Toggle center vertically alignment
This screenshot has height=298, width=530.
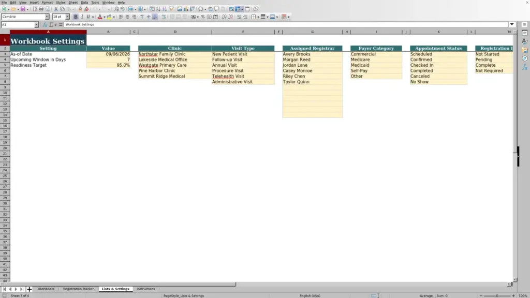149,17
